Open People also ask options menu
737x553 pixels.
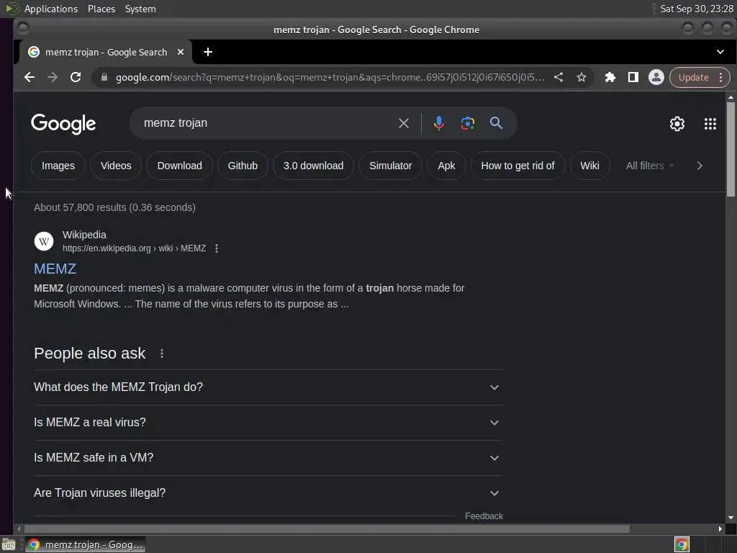[162, 354]
